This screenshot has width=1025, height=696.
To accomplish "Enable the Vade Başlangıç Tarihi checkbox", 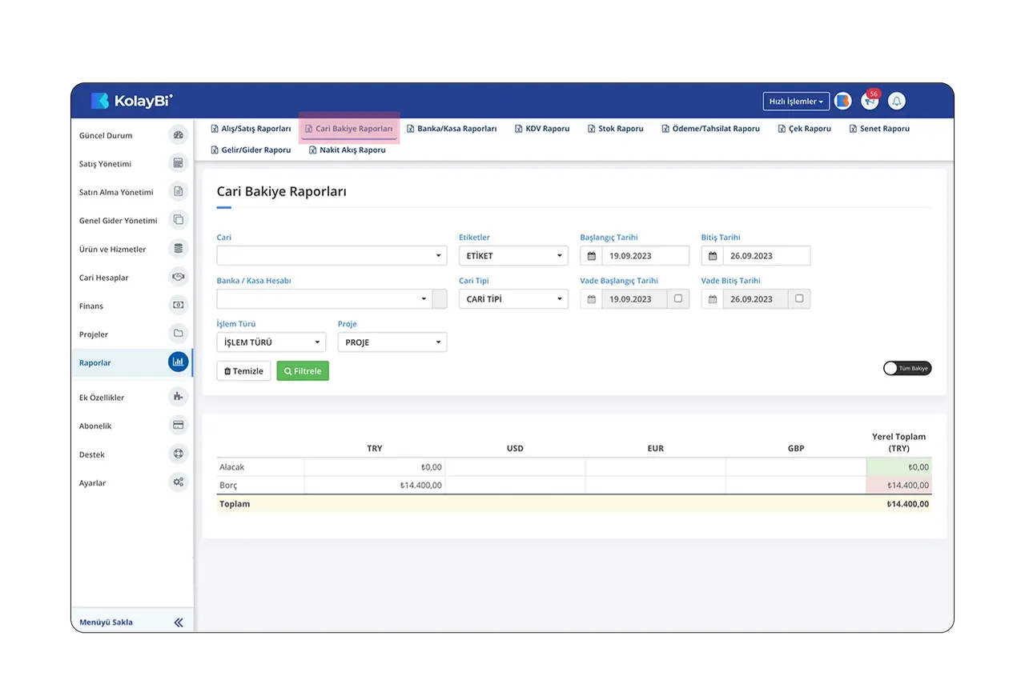I will 678,298.
